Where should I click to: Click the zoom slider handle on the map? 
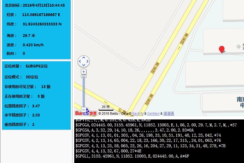[x=84, y=76]
